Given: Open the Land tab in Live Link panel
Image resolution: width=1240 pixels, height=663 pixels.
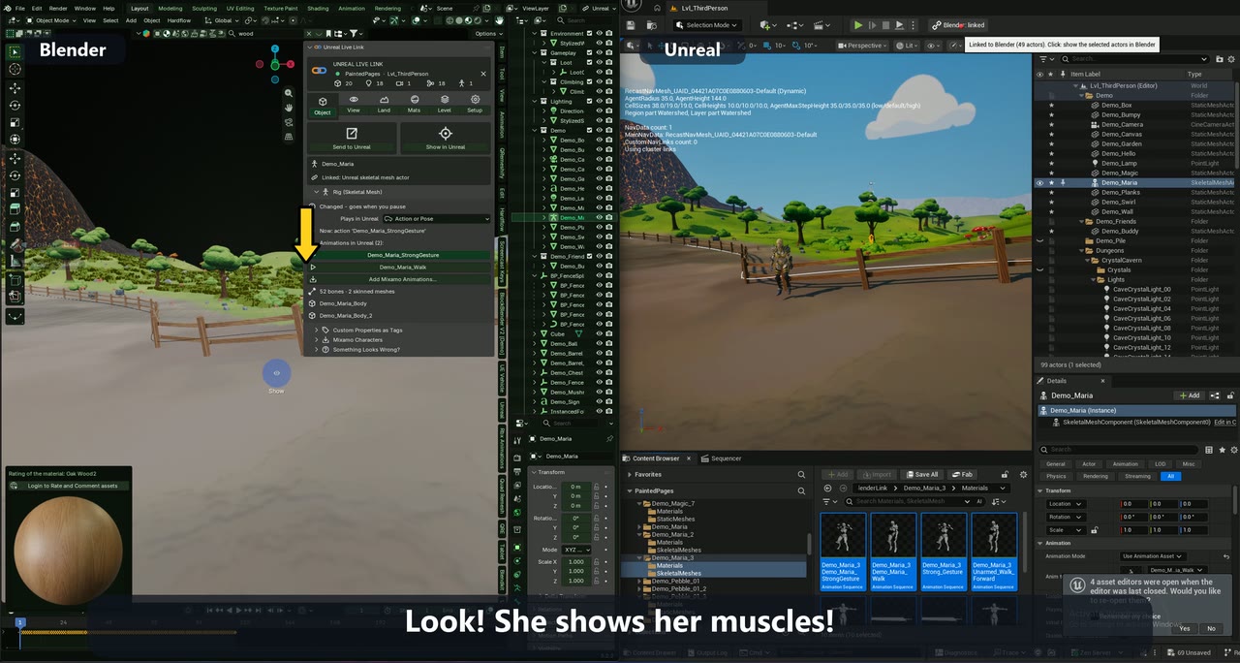Looking at the screenshot, I should (x=384, y=105).
